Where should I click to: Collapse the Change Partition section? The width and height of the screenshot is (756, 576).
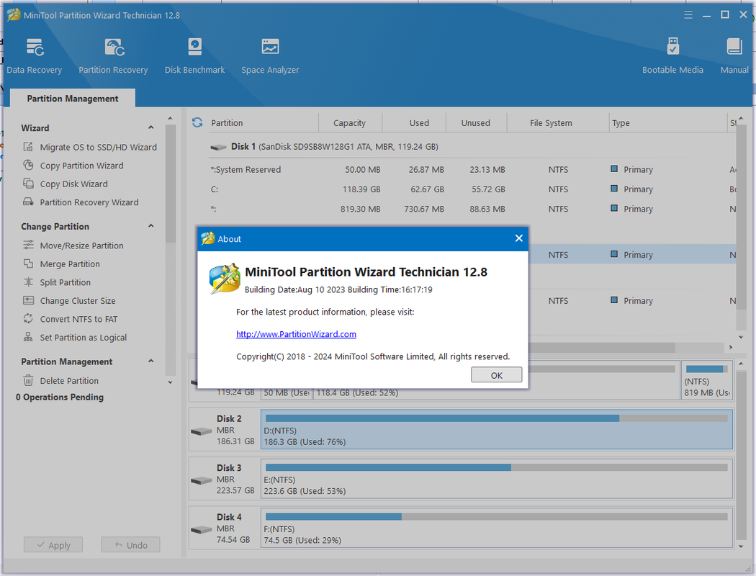coord(151,226)
